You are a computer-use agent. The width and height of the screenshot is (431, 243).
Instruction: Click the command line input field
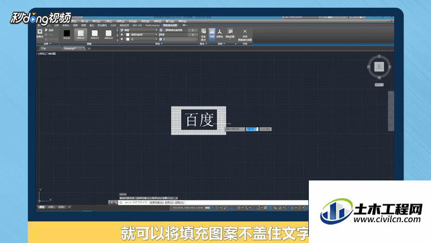(x=214, y=202)
